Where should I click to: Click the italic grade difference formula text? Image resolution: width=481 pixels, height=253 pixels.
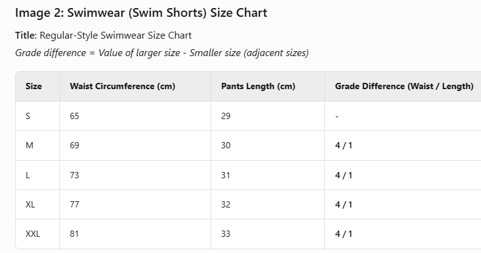162,52
